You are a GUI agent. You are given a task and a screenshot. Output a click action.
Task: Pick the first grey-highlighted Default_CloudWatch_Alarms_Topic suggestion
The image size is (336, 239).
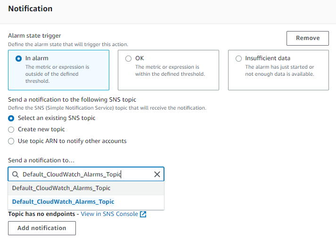click(86, 188)
